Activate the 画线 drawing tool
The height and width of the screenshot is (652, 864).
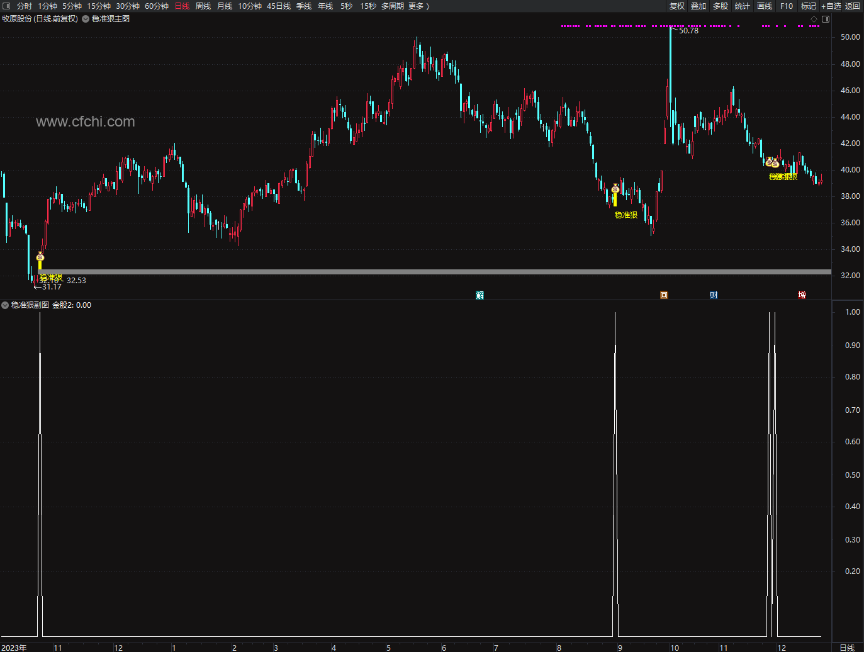pos(765,6)
